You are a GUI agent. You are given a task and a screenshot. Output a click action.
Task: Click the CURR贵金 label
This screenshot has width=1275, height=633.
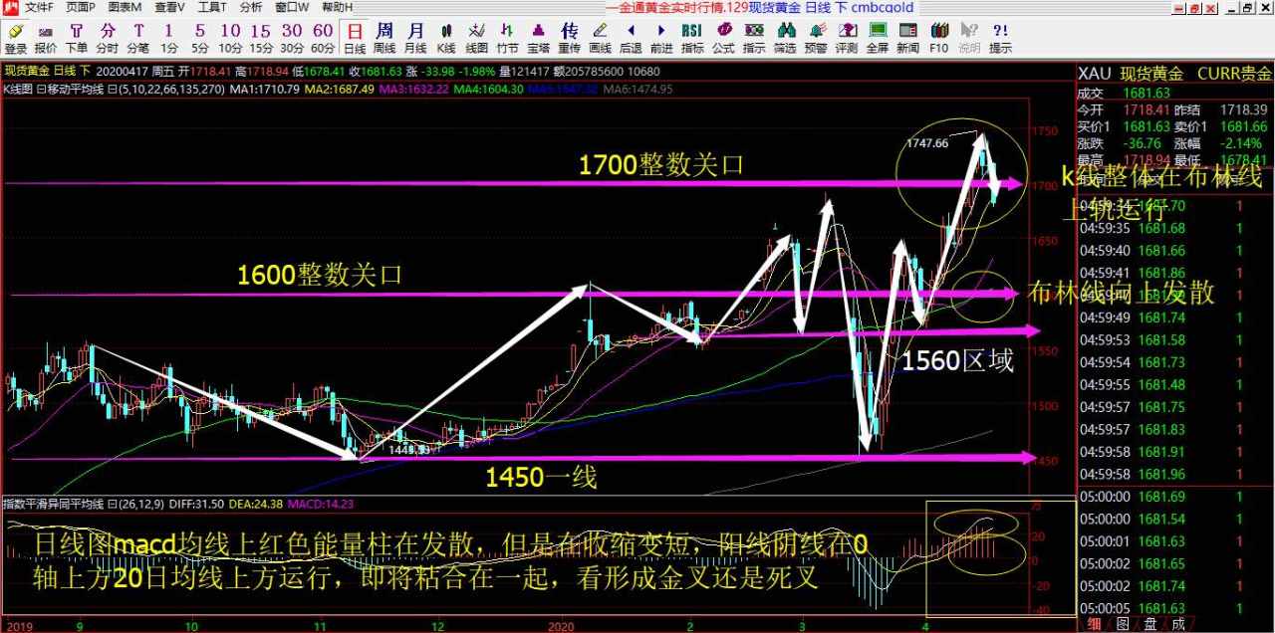pyautogui.click(x=1234, y=74)
